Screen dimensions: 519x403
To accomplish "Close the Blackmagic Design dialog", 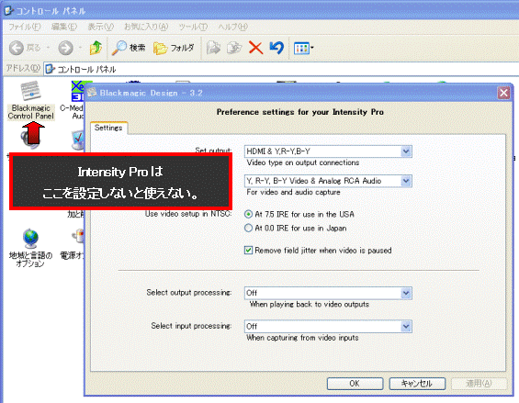I will (x=503, y=93).
